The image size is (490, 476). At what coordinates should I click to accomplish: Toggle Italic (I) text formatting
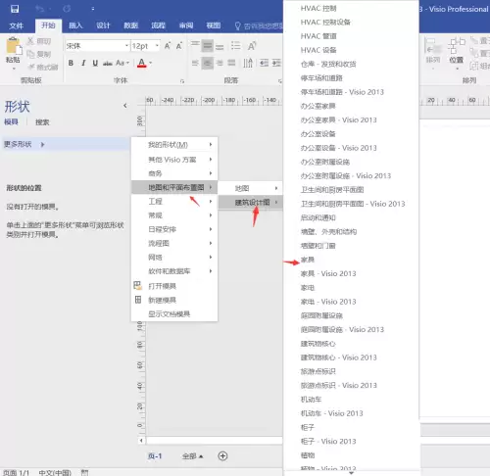[x=83, y=63]
